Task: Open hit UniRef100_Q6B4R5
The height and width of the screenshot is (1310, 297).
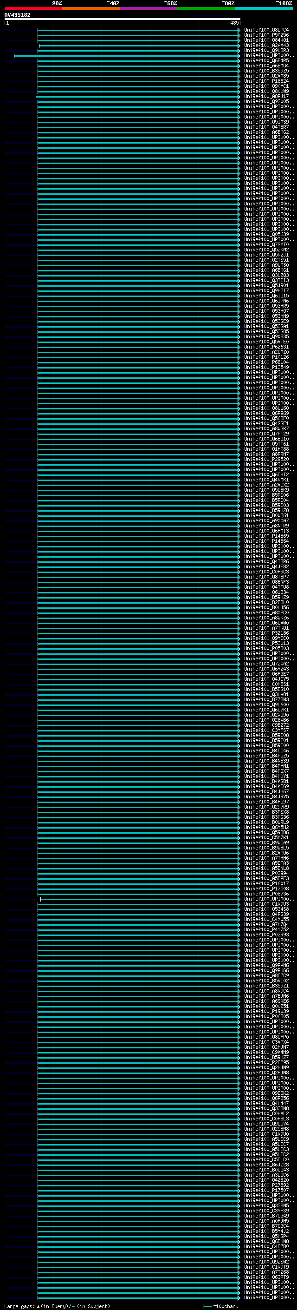Action: point(266,60)
